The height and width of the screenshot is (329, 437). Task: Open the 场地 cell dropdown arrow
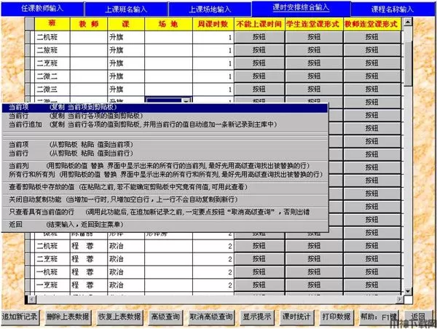(x=186, y=100)
